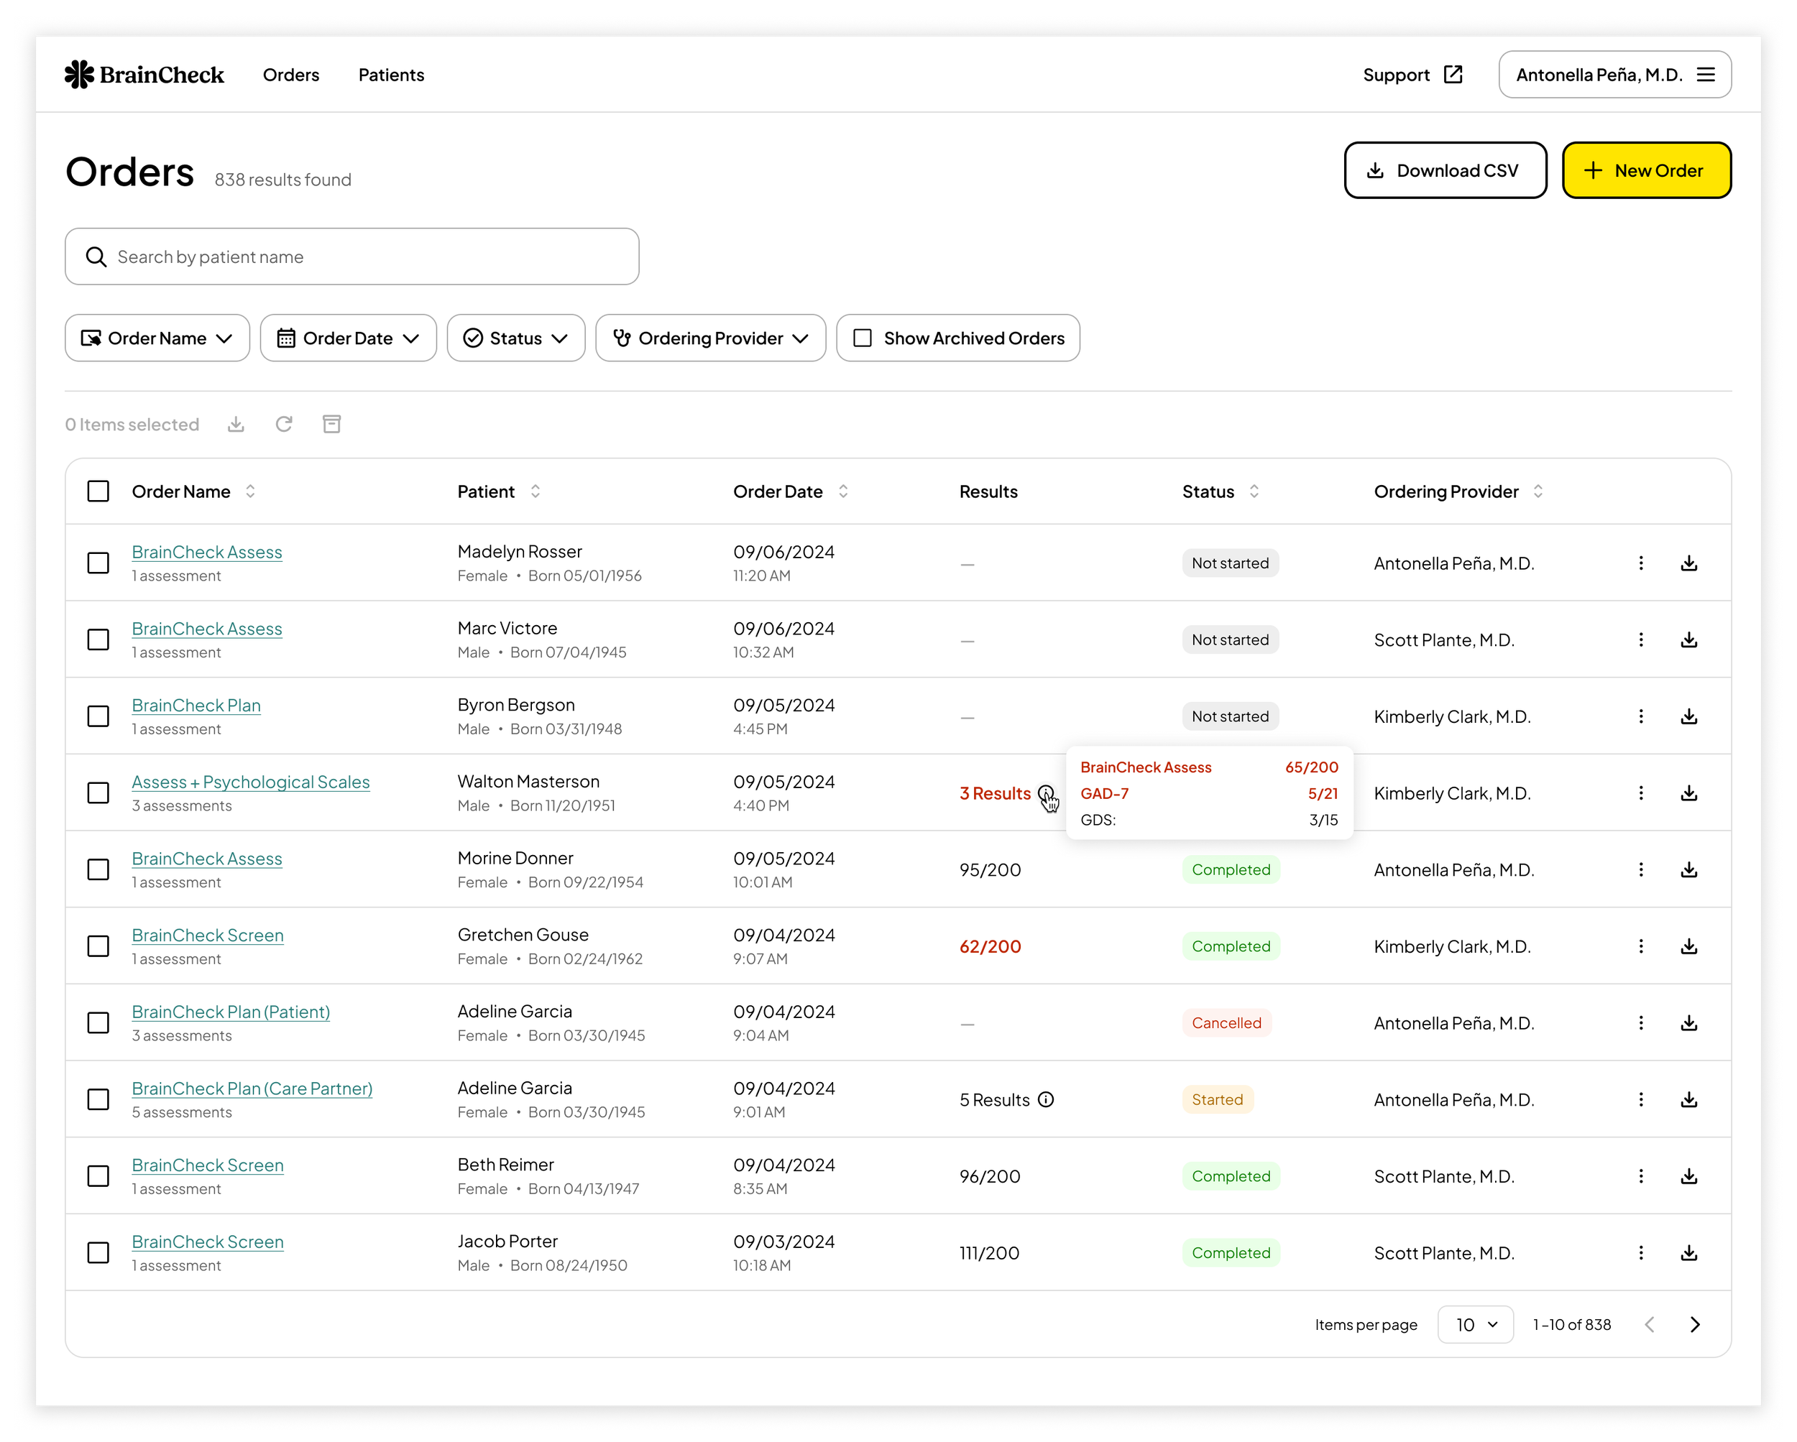Screen dimensions: 1797x1442
Task: Click the patient name search field
Action: [x=351, y=256]
